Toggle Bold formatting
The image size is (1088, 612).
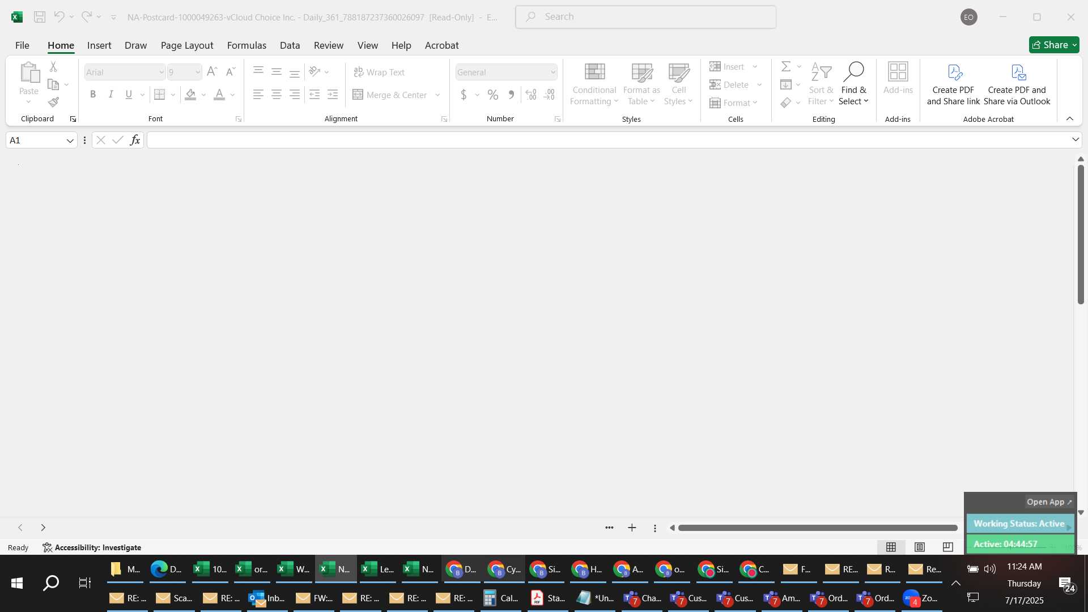point(93,95)
